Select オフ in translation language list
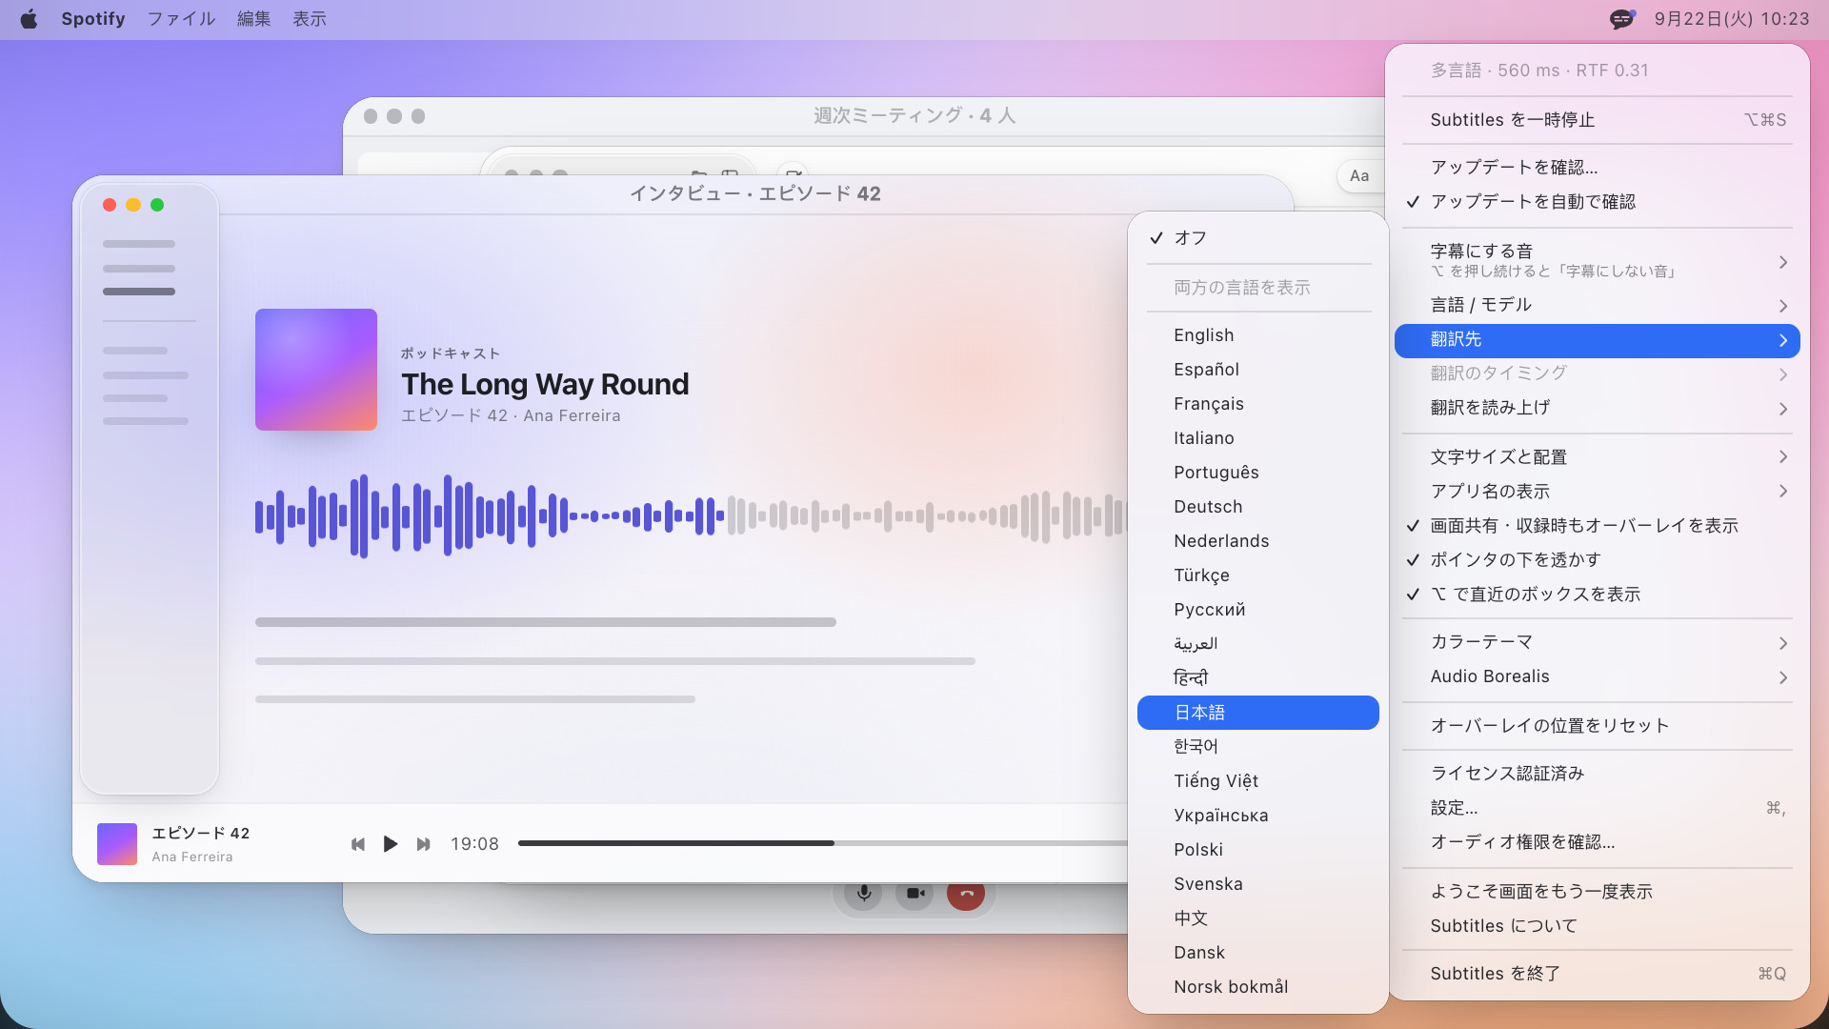The height and width of the screenshot is (1029, 1829). [x=1258, y=238]
